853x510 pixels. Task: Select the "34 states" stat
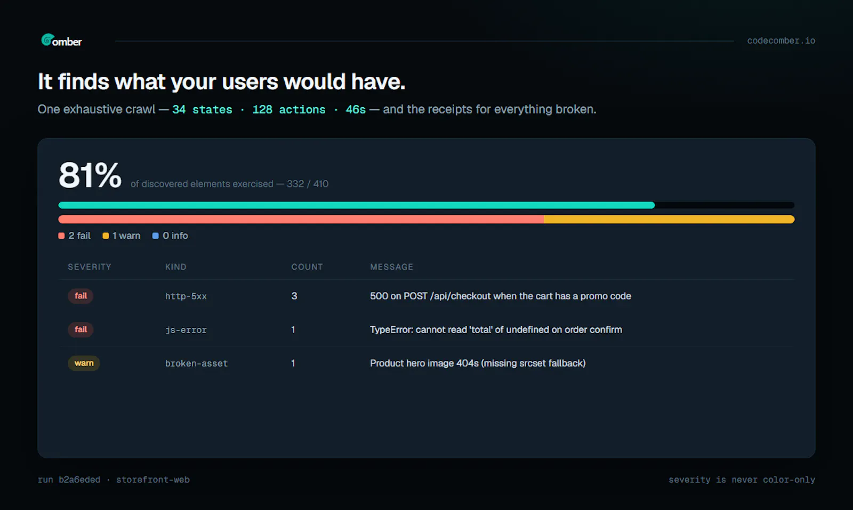click(202, 109)
